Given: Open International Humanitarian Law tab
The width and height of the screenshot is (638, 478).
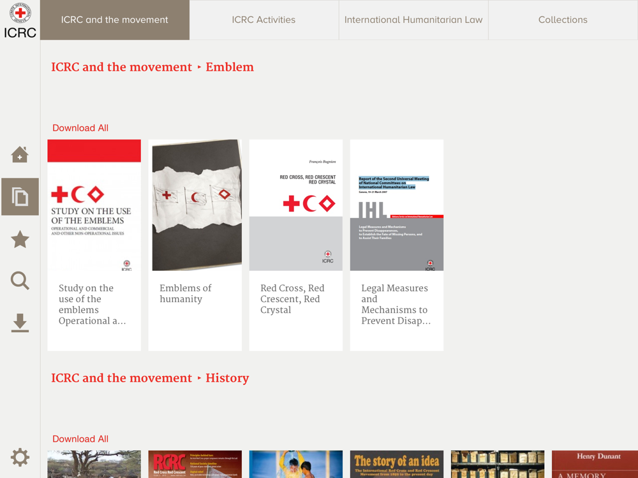Looking at the screenshot, I should 413,20.
